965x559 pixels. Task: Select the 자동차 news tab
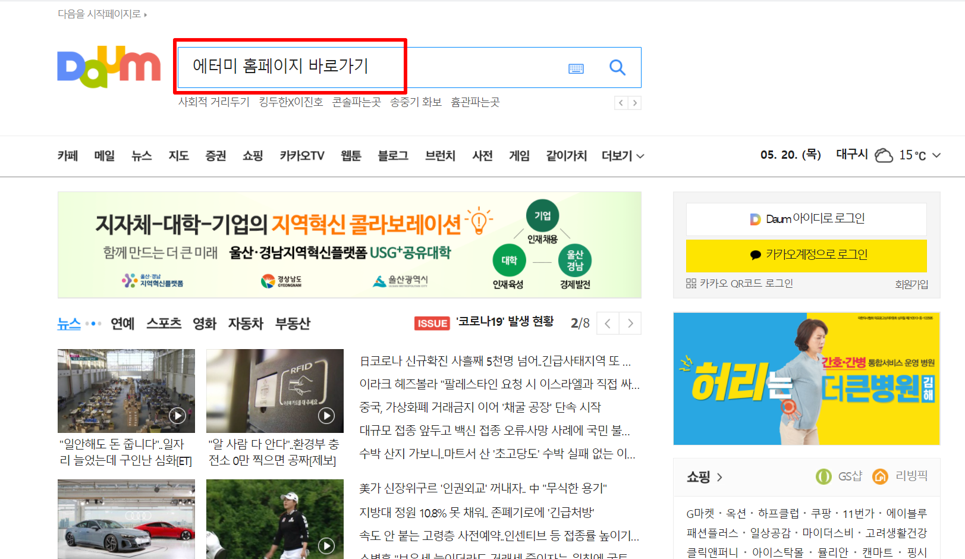(246, 324)
